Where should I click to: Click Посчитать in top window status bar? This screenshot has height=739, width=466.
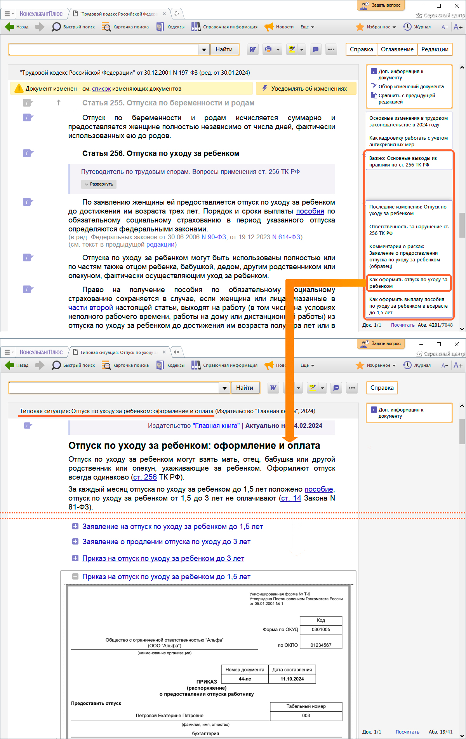[x=403, y=325]
